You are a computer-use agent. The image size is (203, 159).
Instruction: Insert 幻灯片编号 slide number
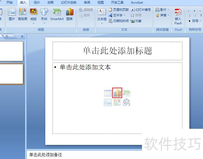[140, 10]
